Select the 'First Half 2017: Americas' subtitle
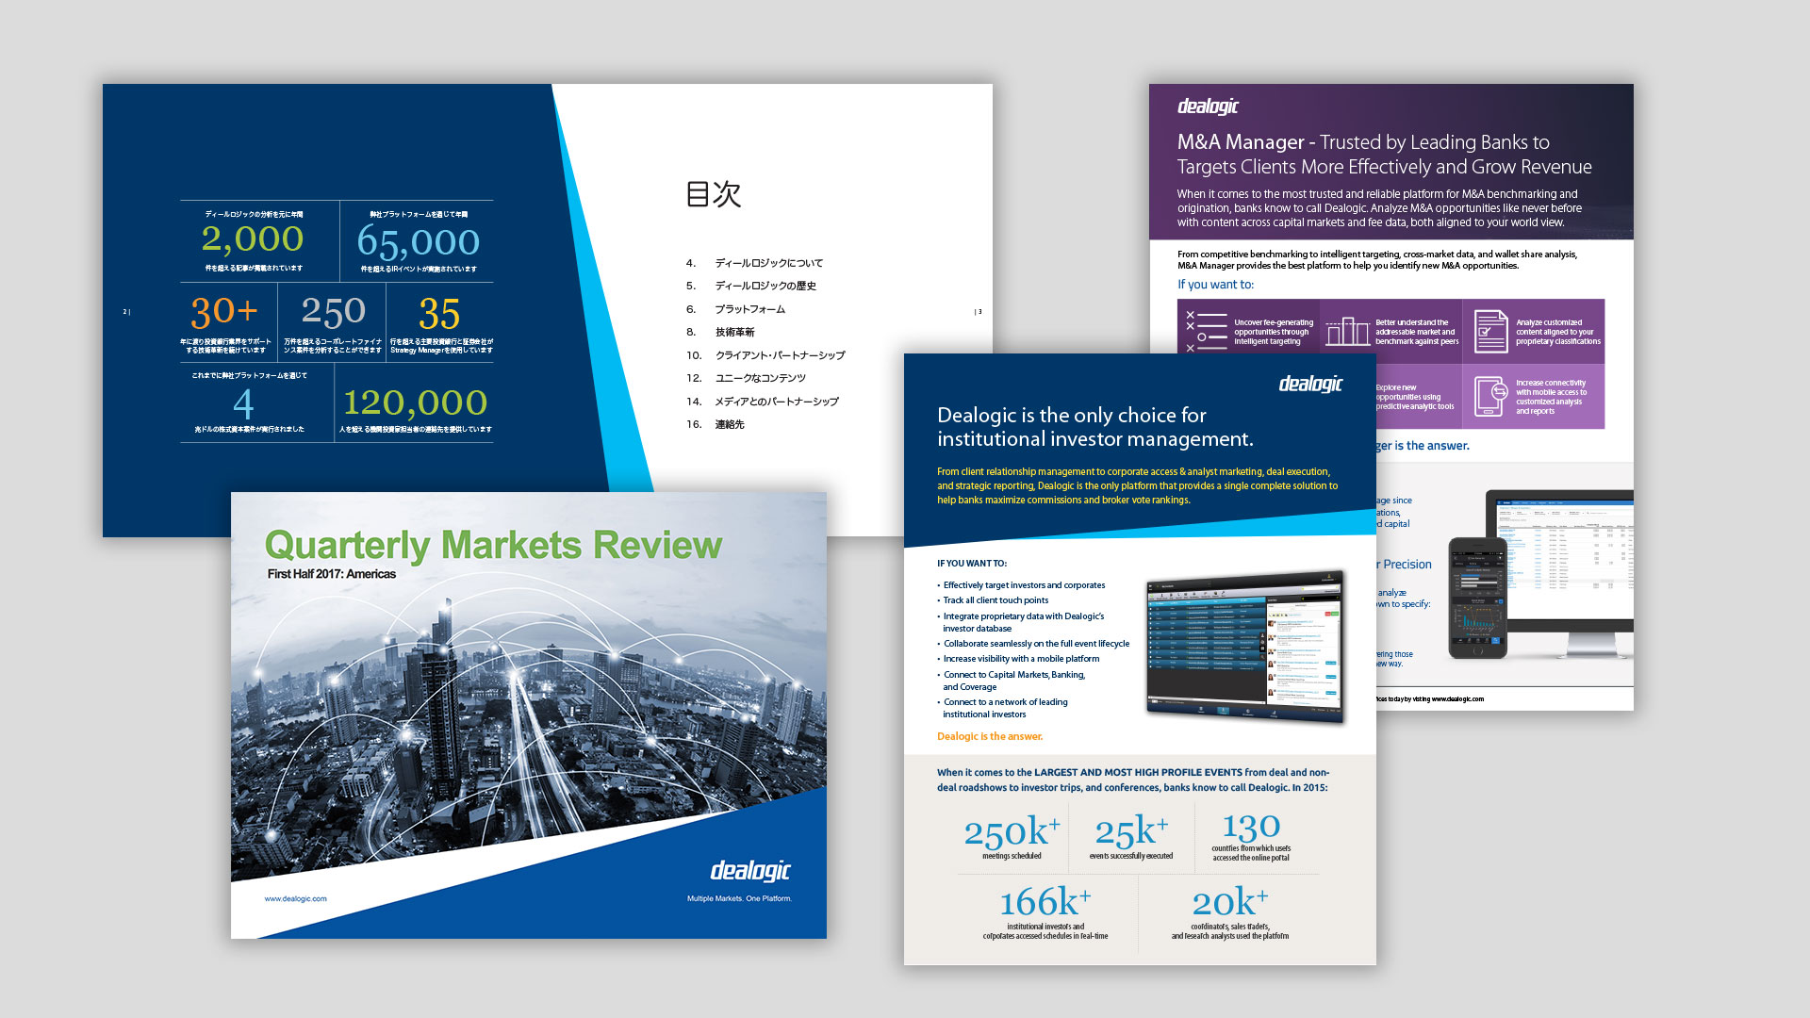Image resolution: width=1810 pixels, height=1018 pixels. [x=332, y=574]
